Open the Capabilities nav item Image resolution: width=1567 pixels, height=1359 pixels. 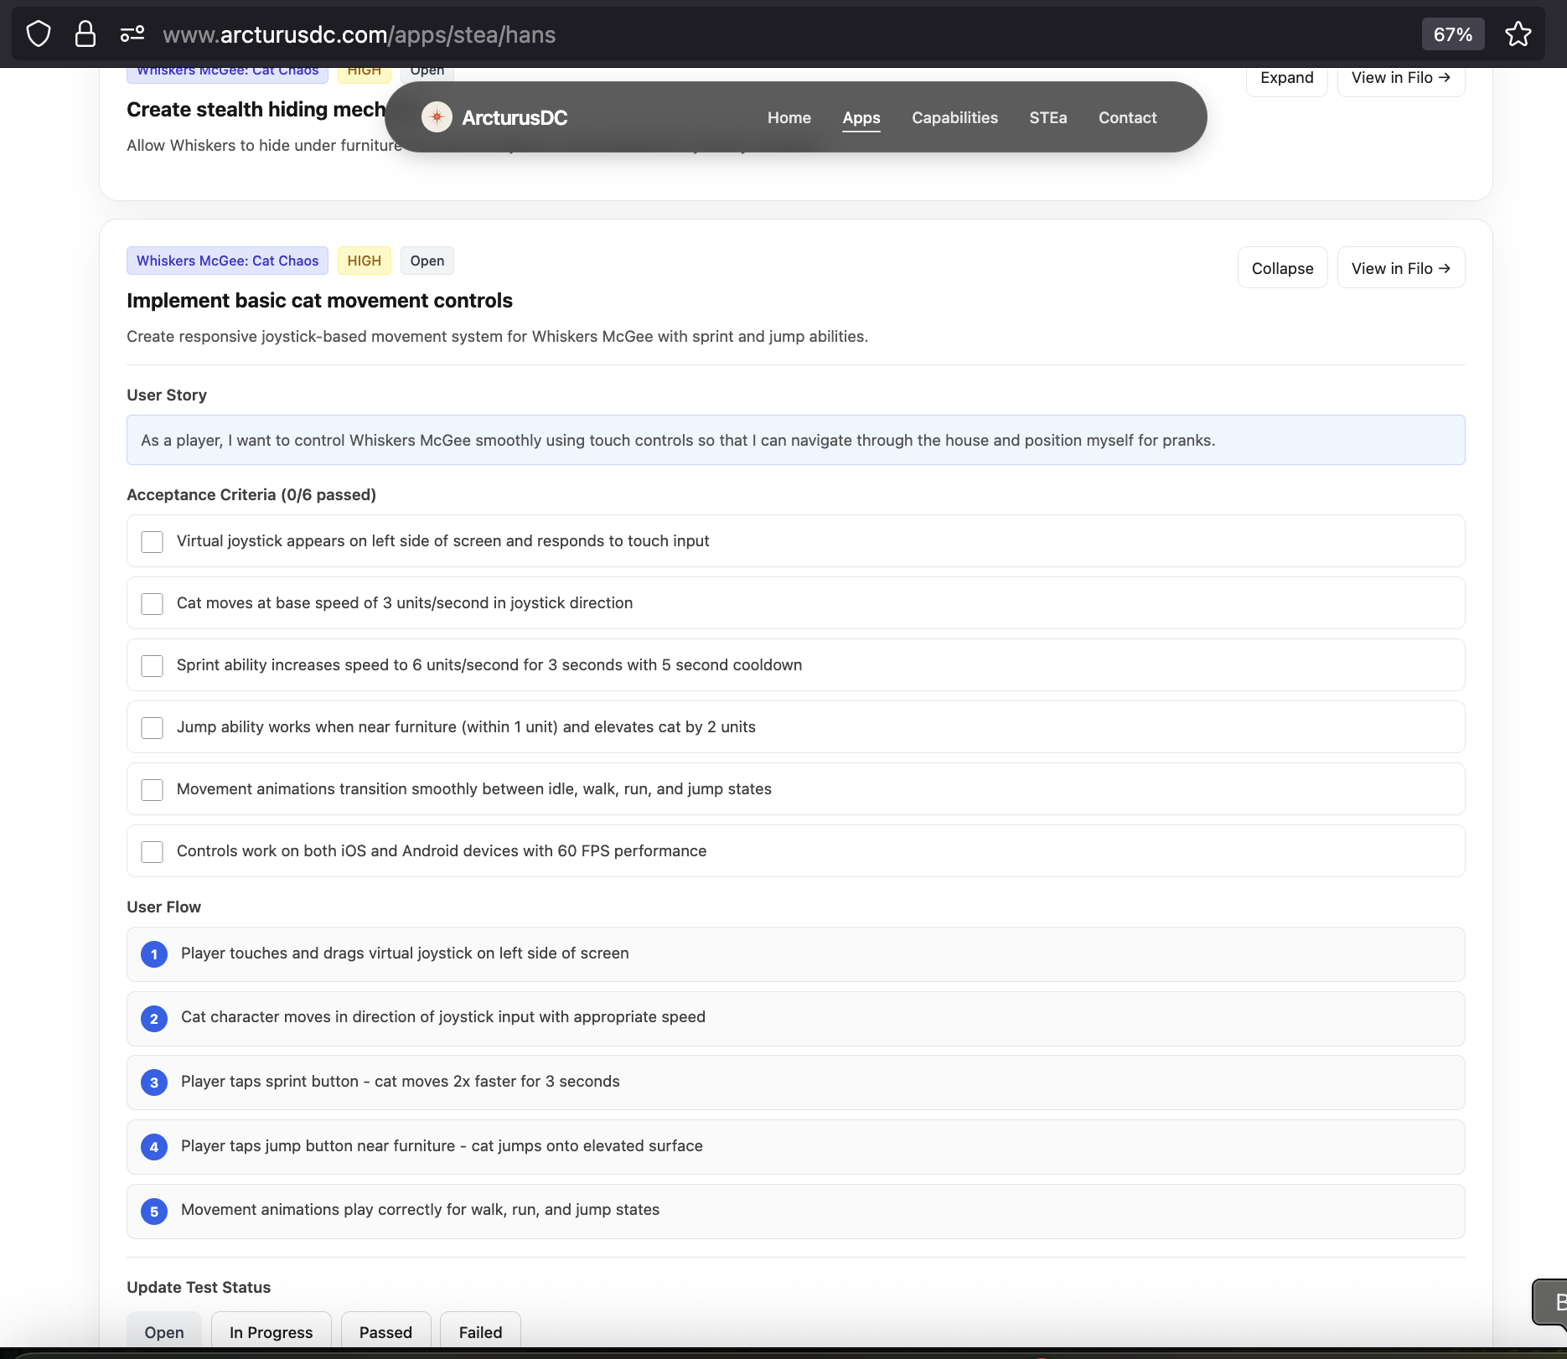[x=954, y=118]
